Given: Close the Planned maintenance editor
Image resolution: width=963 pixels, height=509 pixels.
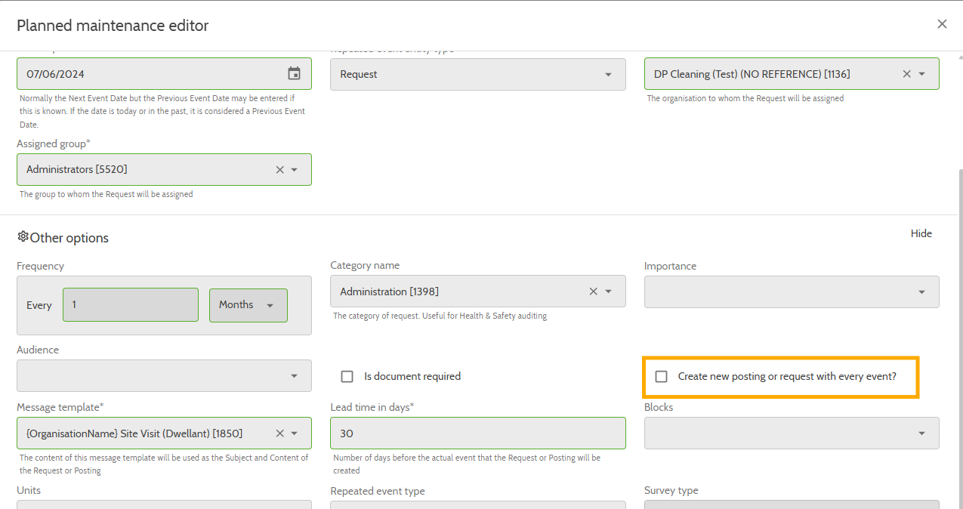Looking at the screenshot, I should point(942,23).
